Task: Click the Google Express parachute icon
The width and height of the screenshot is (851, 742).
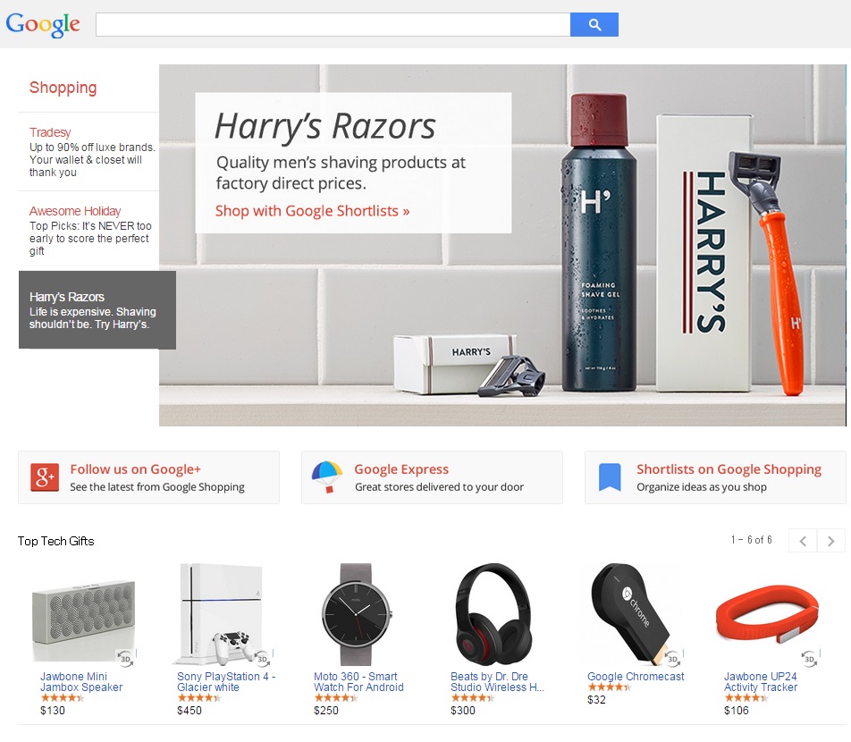Action: click(327, 477)
